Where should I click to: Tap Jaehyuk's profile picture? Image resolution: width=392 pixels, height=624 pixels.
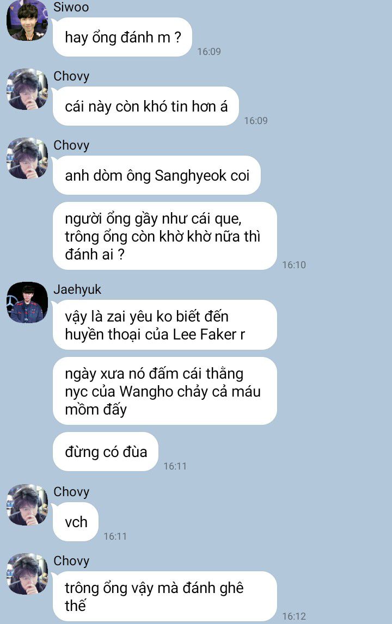(x=27, y=302)
